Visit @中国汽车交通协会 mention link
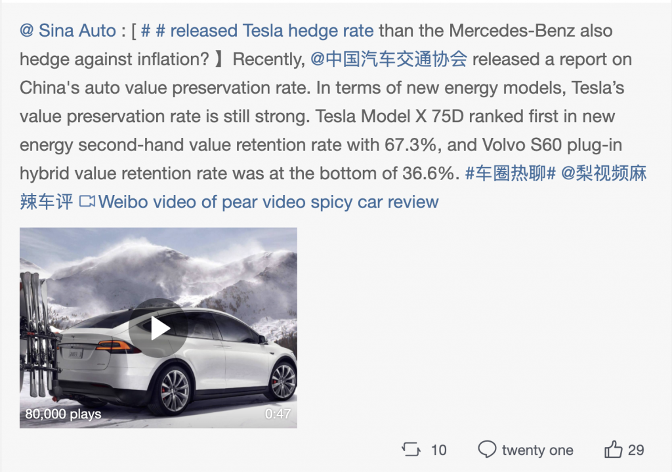 pyautogui.click(x=388, y=59)
